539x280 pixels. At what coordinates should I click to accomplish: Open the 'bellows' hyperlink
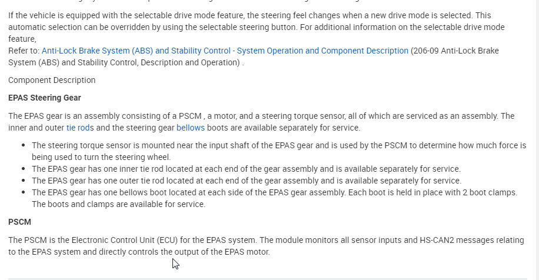189,127
